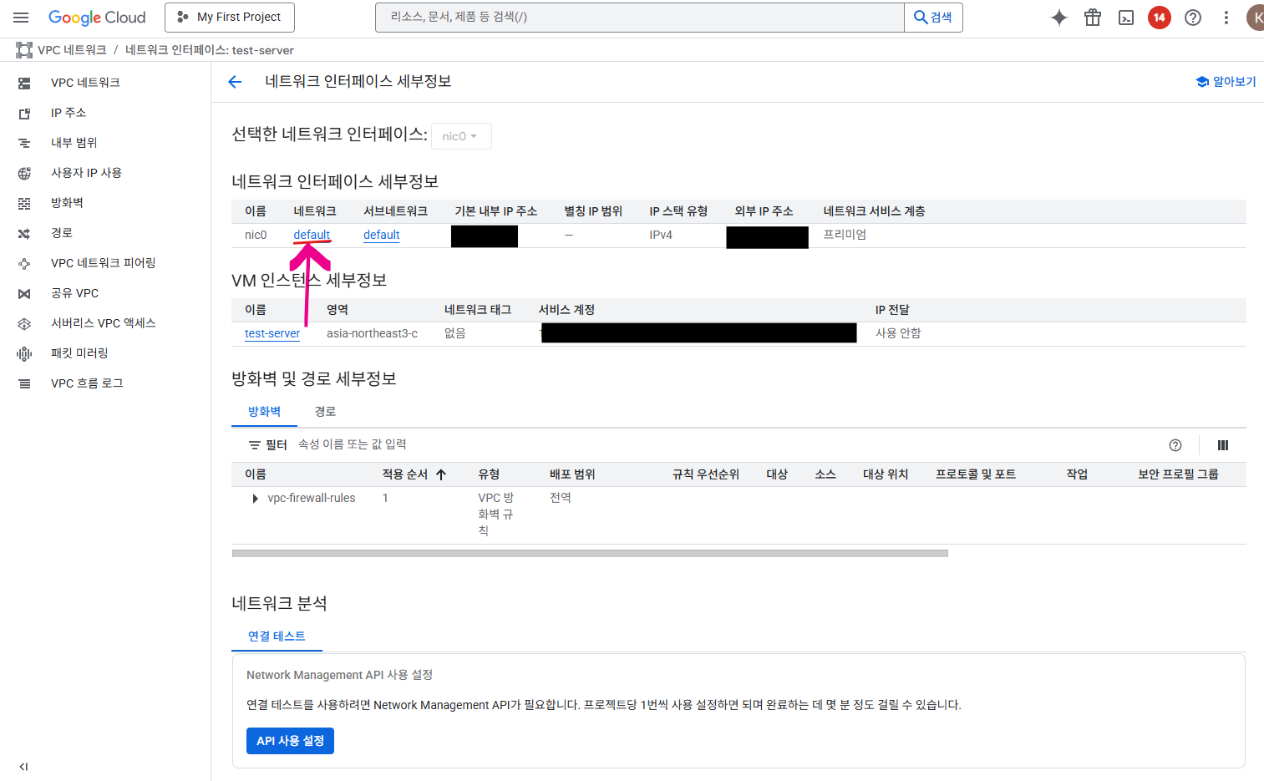This screenshot has width=1264, height=781.
Task: Click the API 사용 설정 button
Action: click(290, 741)
